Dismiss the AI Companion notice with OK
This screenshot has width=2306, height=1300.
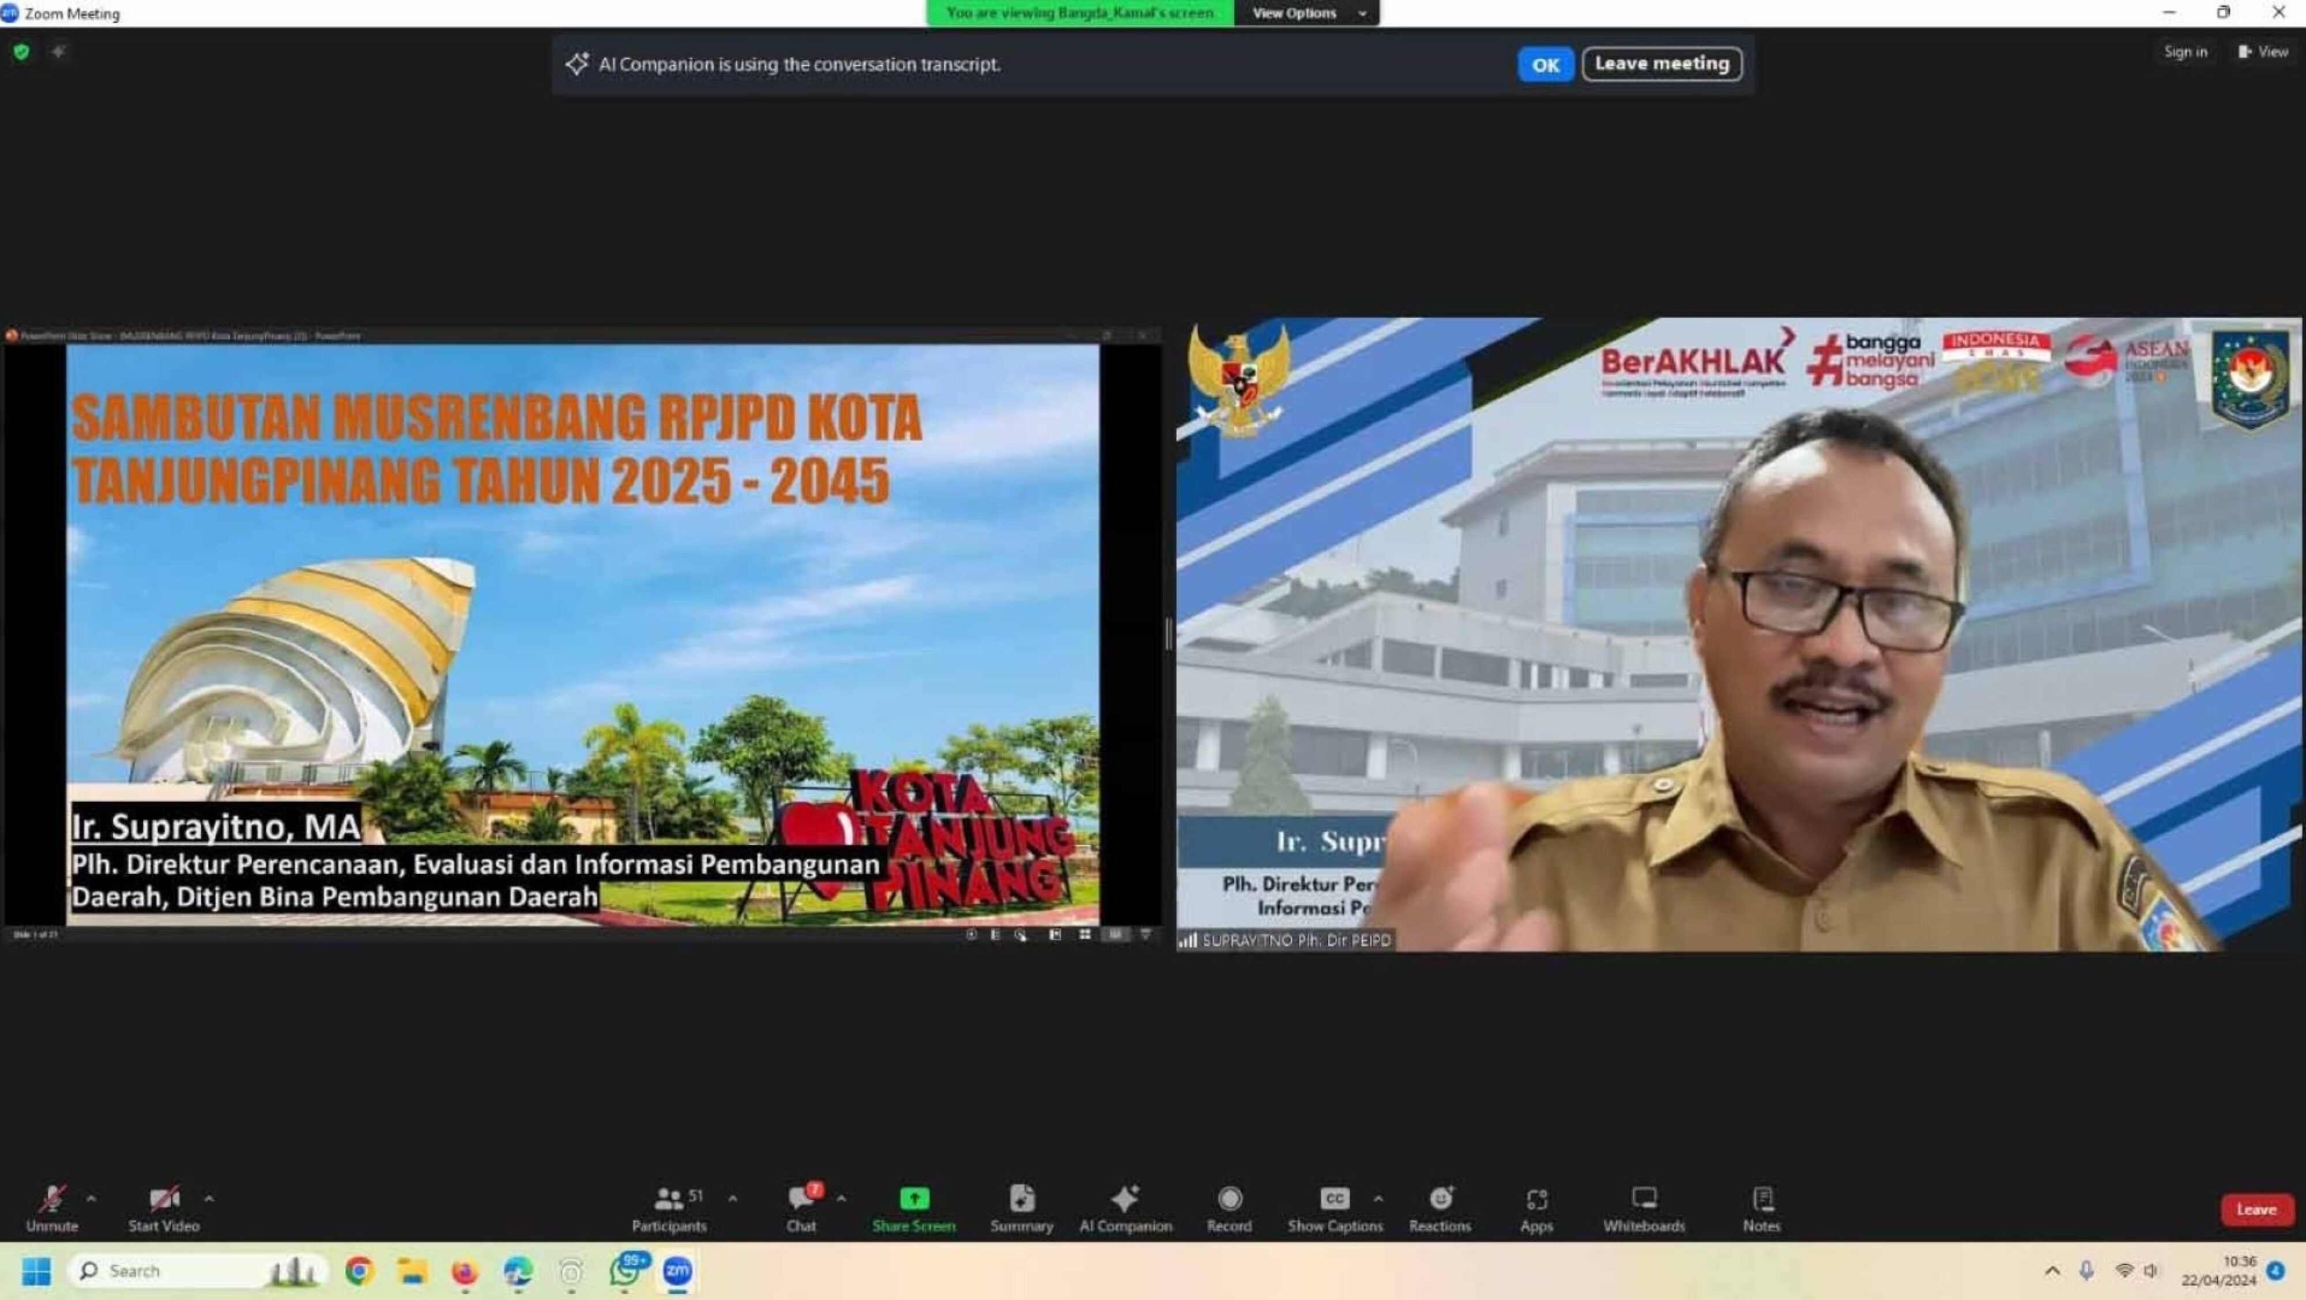(x=1545, y=63)
